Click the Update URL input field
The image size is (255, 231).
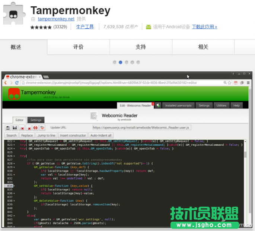pyautogui.click(x=141, y=127)
